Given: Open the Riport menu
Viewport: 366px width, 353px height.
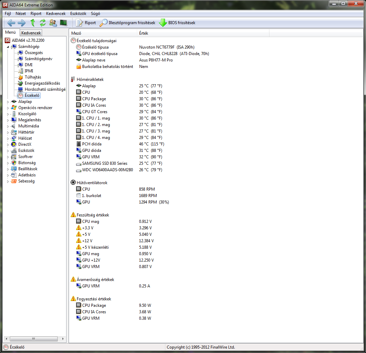Looking at the screenshot, I should pos(36,14).
